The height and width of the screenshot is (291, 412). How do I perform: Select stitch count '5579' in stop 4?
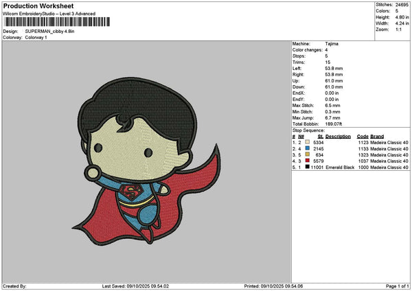click(x=319, y=161)
